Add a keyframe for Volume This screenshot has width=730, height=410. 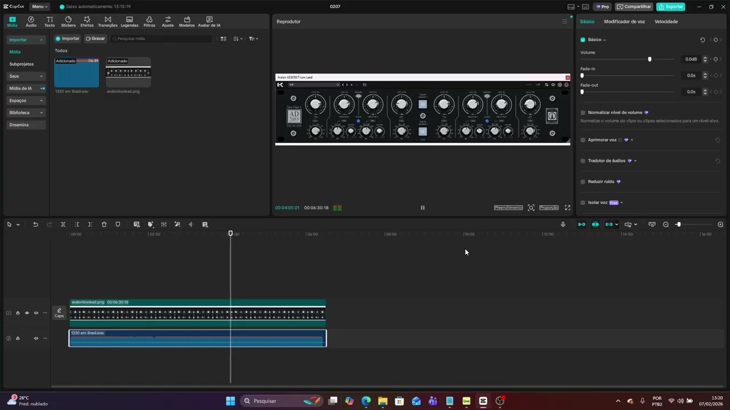(x=716, y=59)
